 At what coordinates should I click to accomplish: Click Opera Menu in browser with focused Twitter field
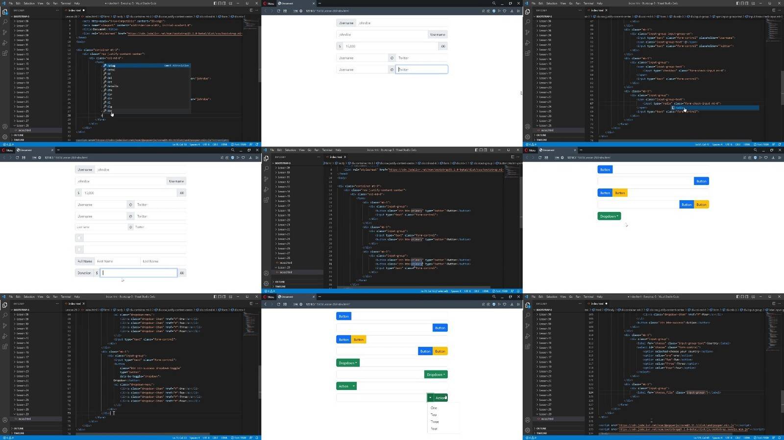point(269,3)
